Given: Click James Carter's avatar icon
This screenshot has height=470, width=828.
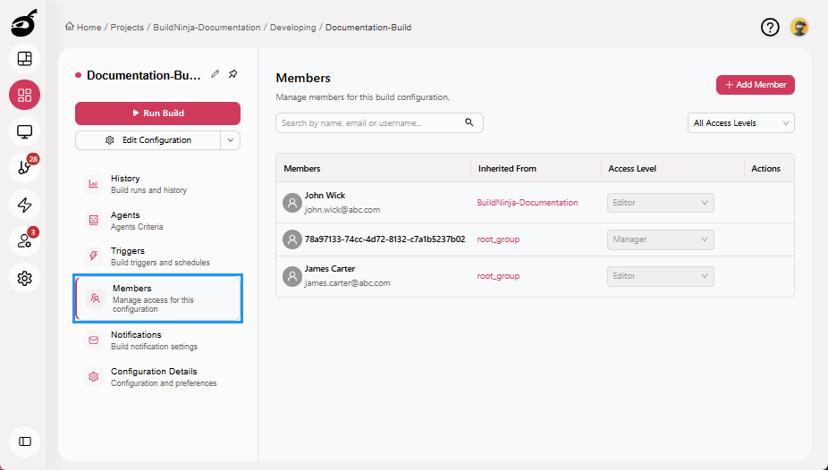Looking at the screenshot, I should (x=292, y=276).
